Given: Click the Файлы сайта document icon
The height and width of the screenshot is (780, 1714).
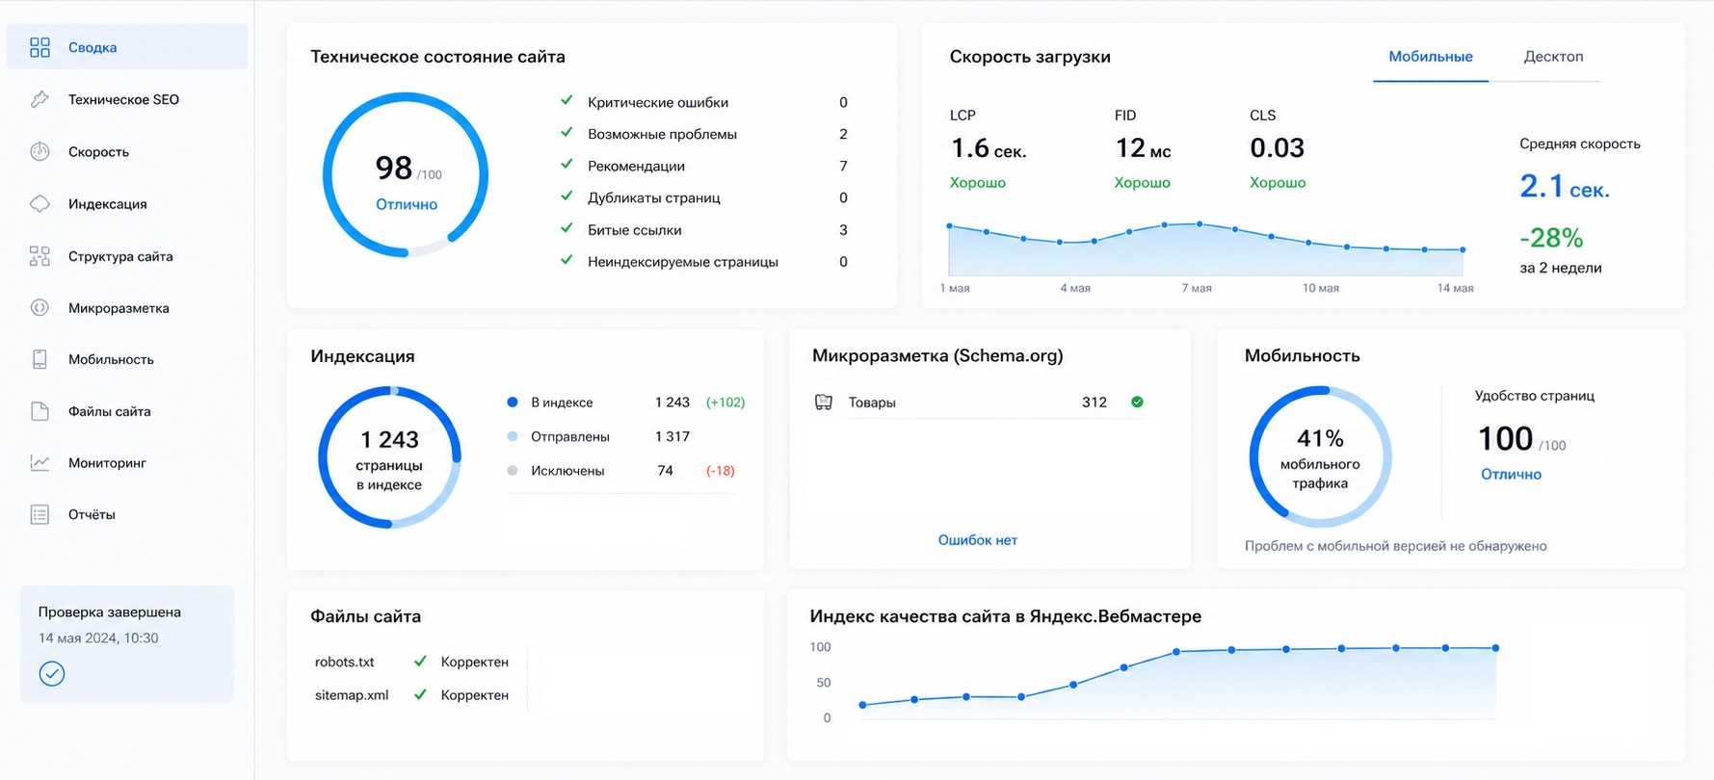Looking at the screenshot, I should point(40,411).
